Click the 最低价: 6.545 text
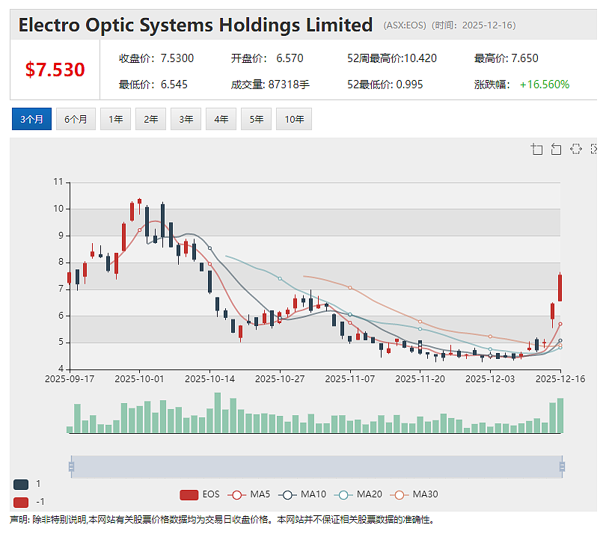The width and height of the screenshot is (606, 534). (x=153, y=85)
